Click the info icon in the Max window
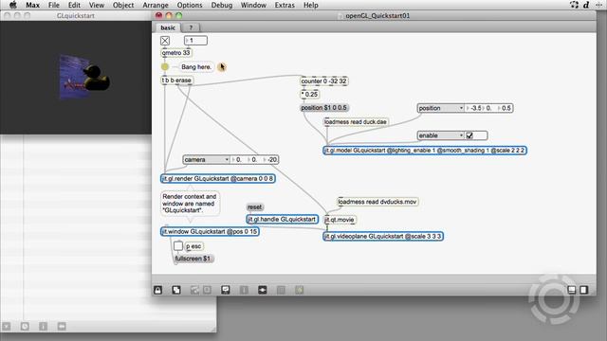 tap(43, 326)
